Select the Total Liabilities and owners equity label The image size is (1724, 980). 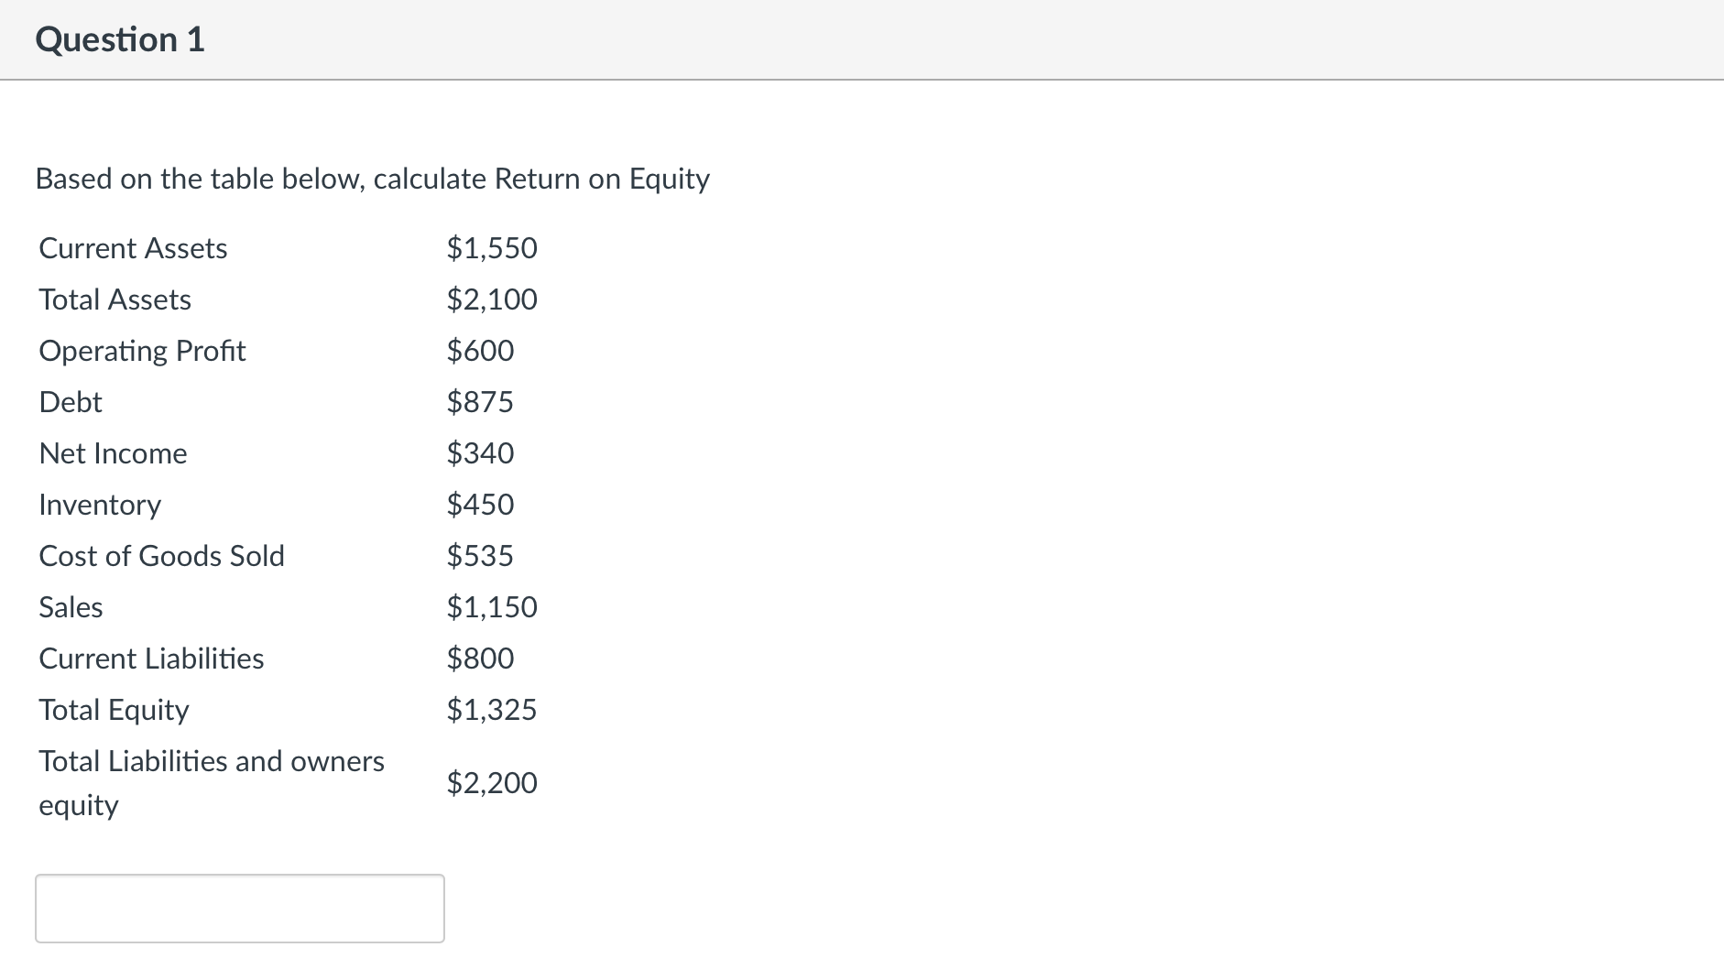[211, 782]
